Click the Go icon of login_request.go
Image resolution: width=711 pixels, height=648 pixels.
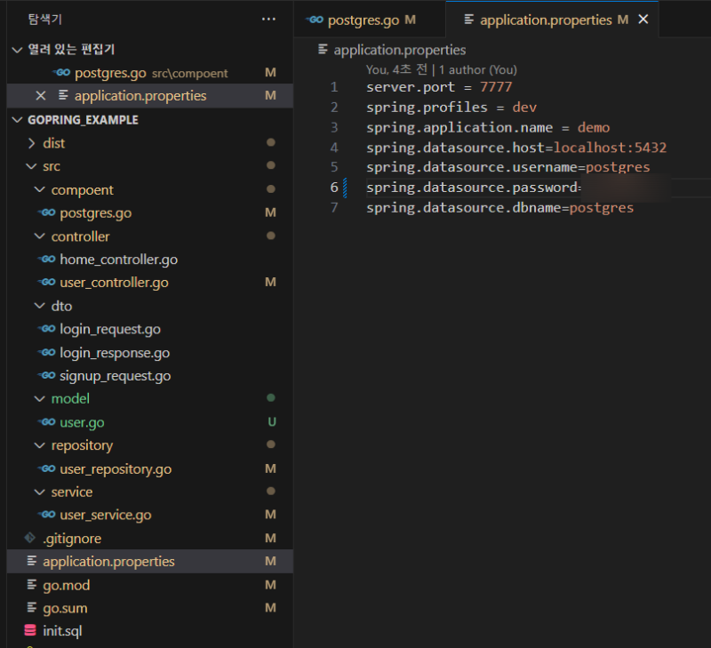46,329
